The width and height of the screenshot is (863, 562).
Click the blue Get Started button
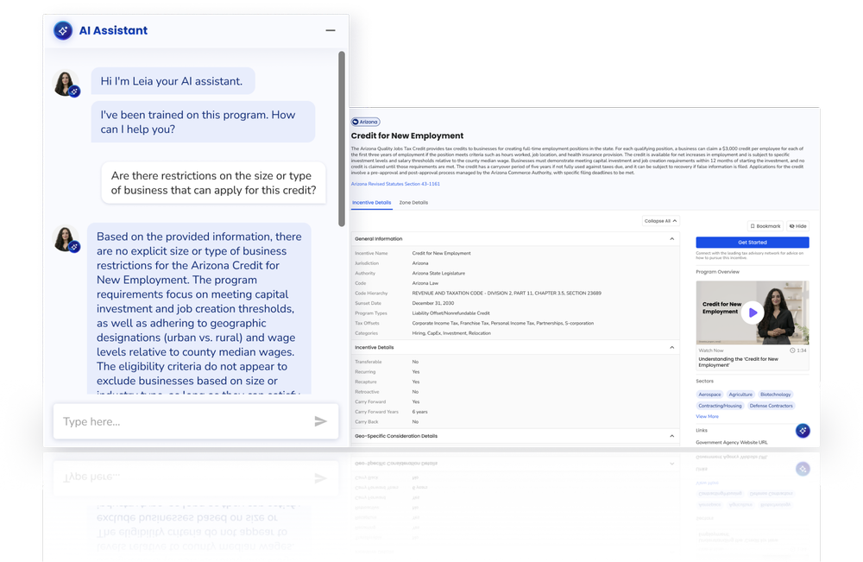(753, 243)
